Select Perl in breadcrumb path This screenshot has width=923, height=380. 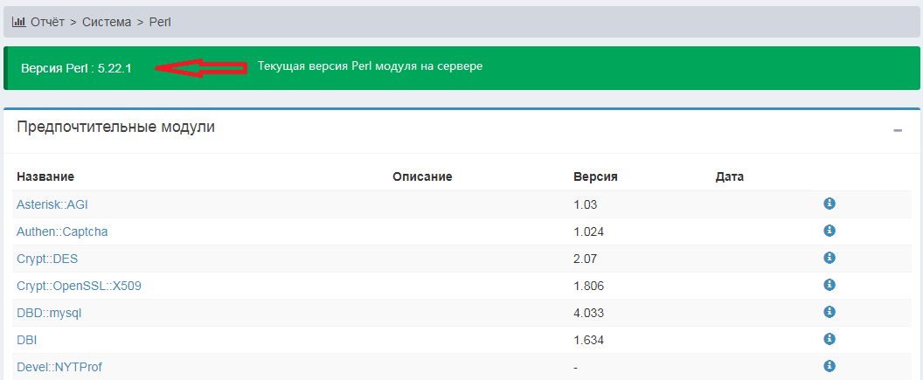(160, 21)
